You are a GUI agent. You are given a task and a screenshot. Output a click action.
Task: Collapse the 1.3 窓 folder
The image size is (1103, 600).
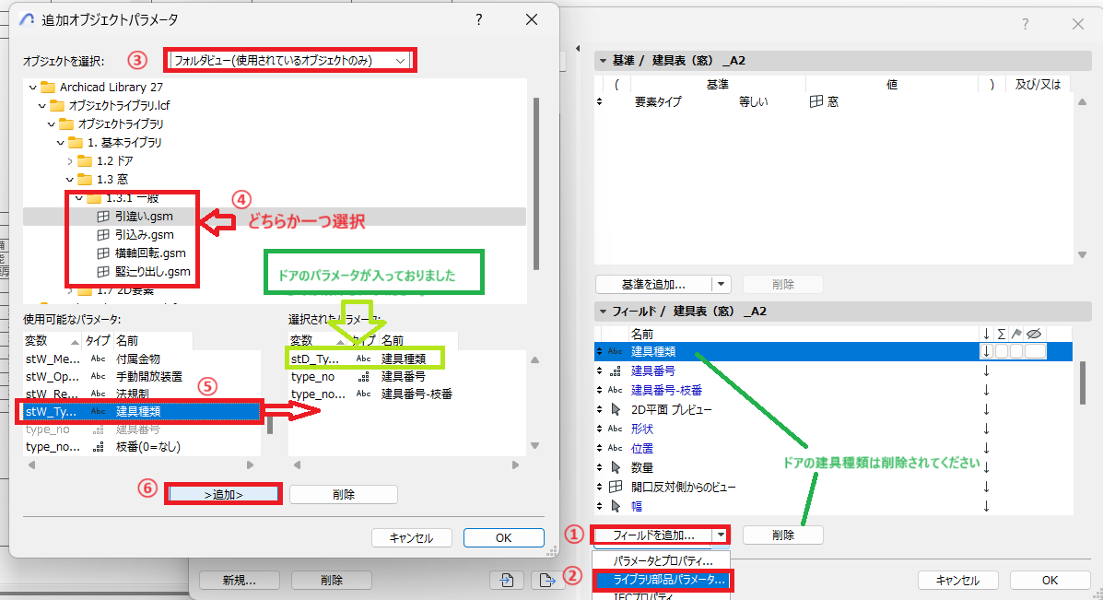tap(70, 180)
